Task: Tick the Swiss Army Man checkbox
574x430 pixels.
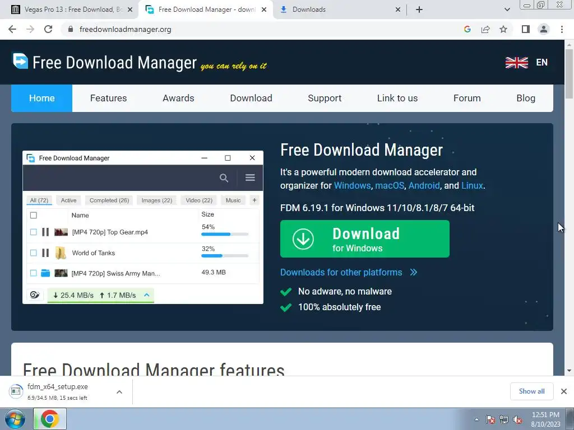Action: [x=33, y=273]
